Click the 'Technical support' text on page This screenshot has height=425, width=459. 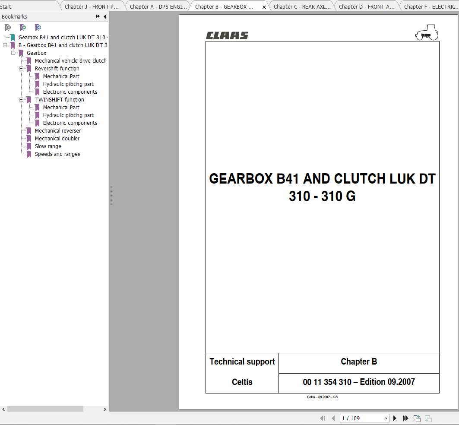242,362
